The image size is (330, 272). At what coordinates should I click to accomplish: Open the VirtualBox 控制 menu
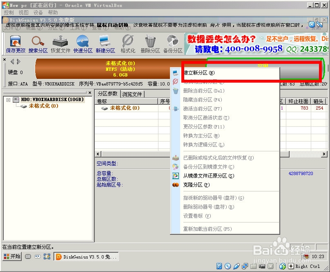(9, 13)
